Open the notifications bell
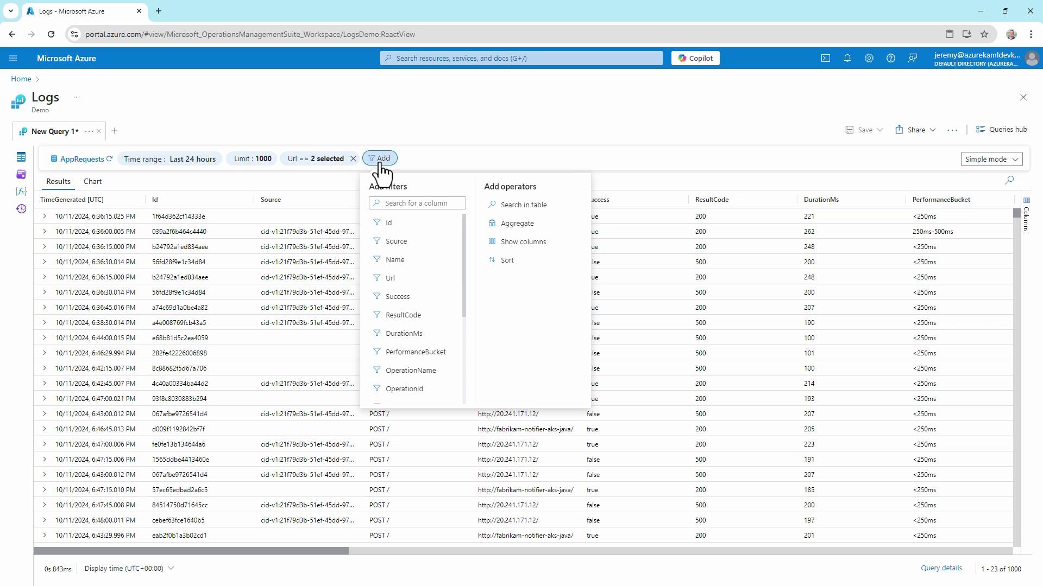Image resolution: width=1043 pixels, height=586 pixels. point(847,58)
